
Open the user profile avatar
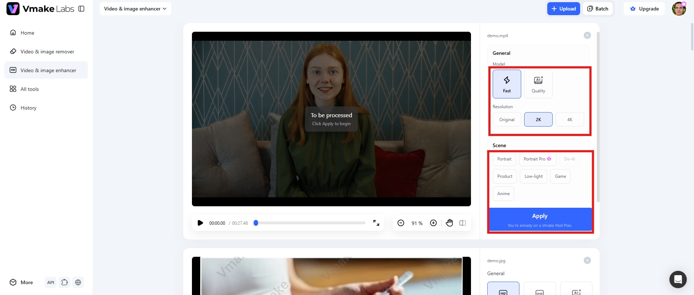[679, 9]
